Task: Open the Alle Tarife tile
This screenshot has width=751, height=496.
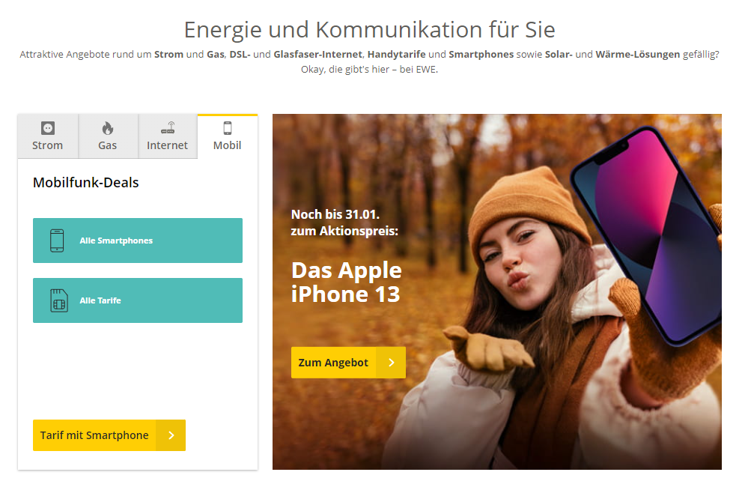Action: pyautogui.click(x=138, y=300)
